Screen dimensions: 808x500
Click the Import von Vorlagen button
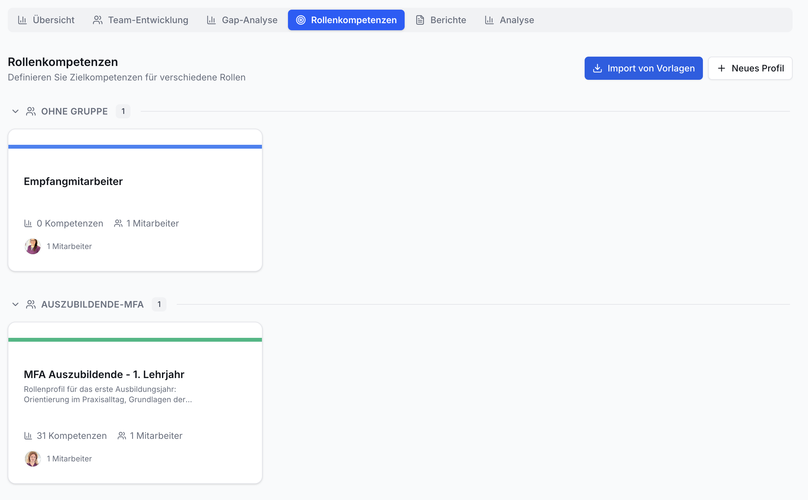(x=643, y=68)
